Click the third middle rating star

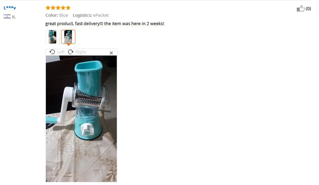pyautogui.click(x=58, y=8)
